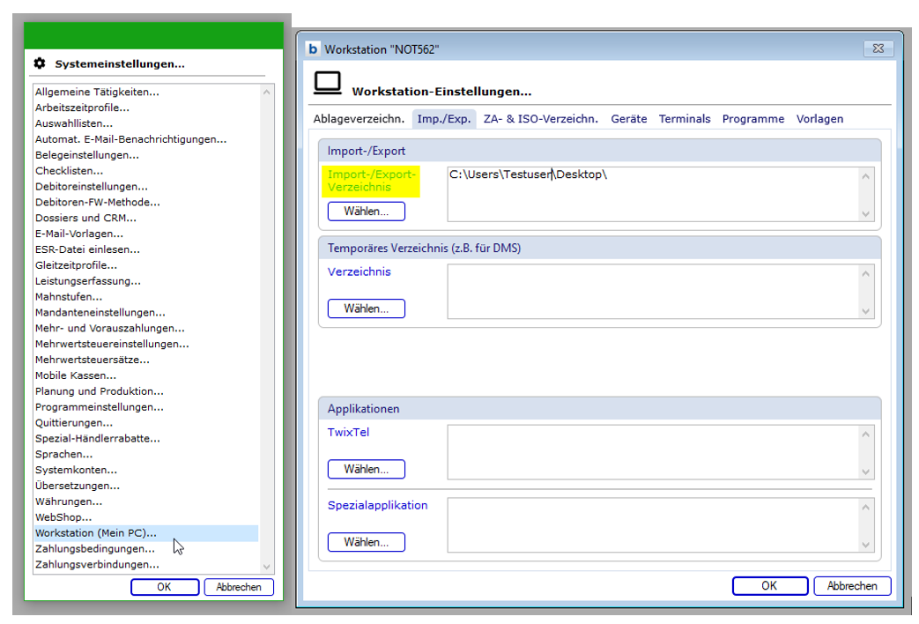Open the Vorlagen tab
The height and width of the screenshot is (624, 919).
click(819, 119)
